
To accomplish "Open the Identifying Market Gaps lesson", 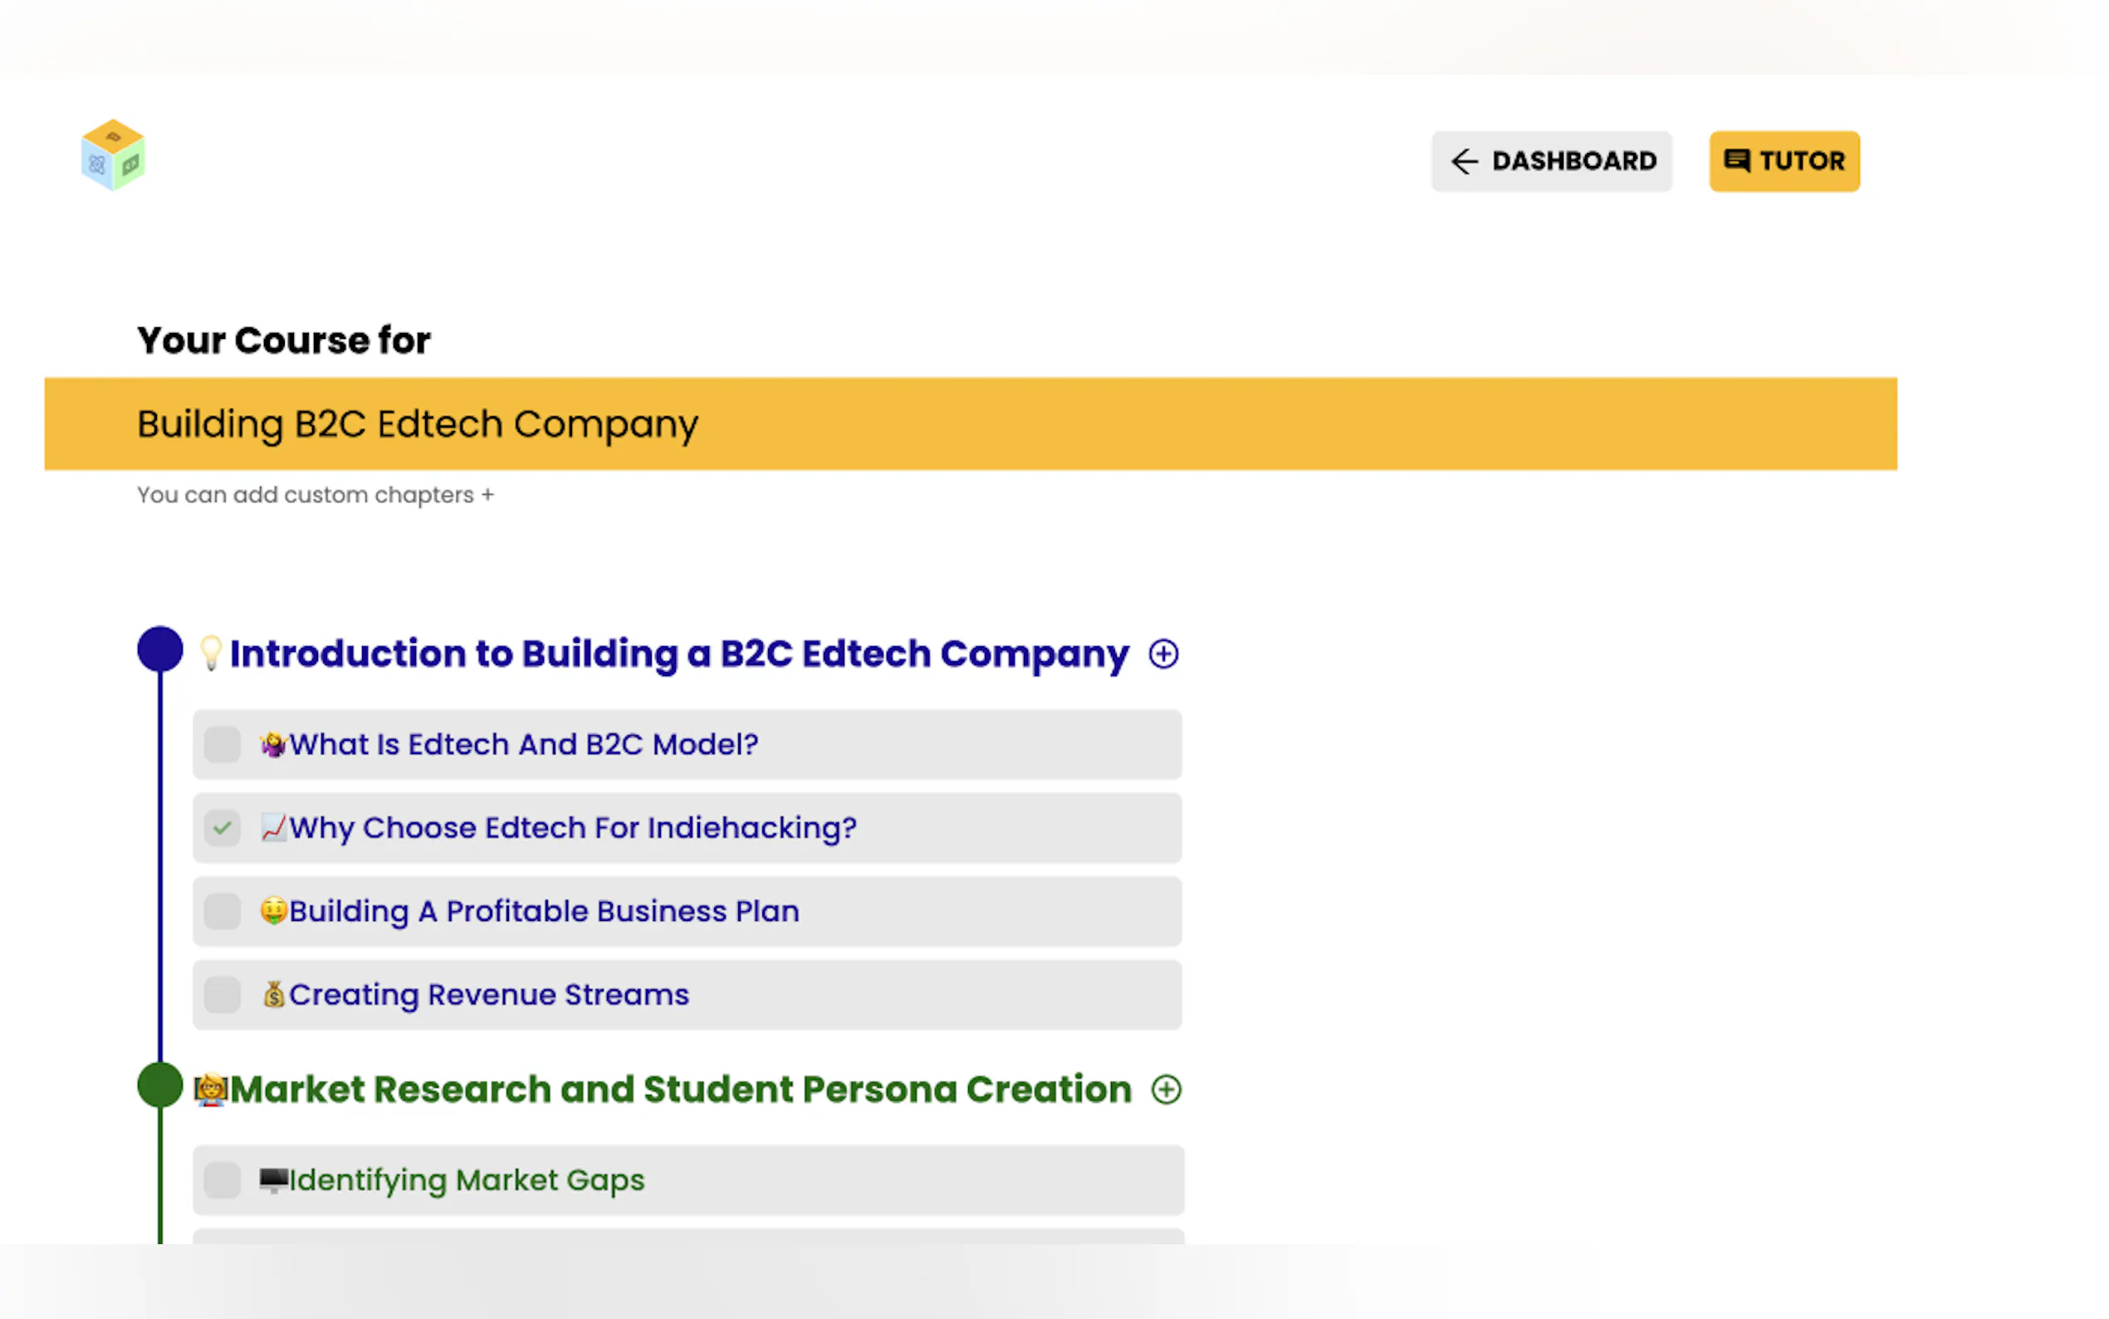I will (467, 1179).
